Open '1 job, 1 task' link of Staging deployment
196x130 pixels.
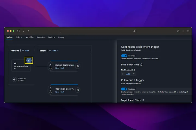(60, 68)
